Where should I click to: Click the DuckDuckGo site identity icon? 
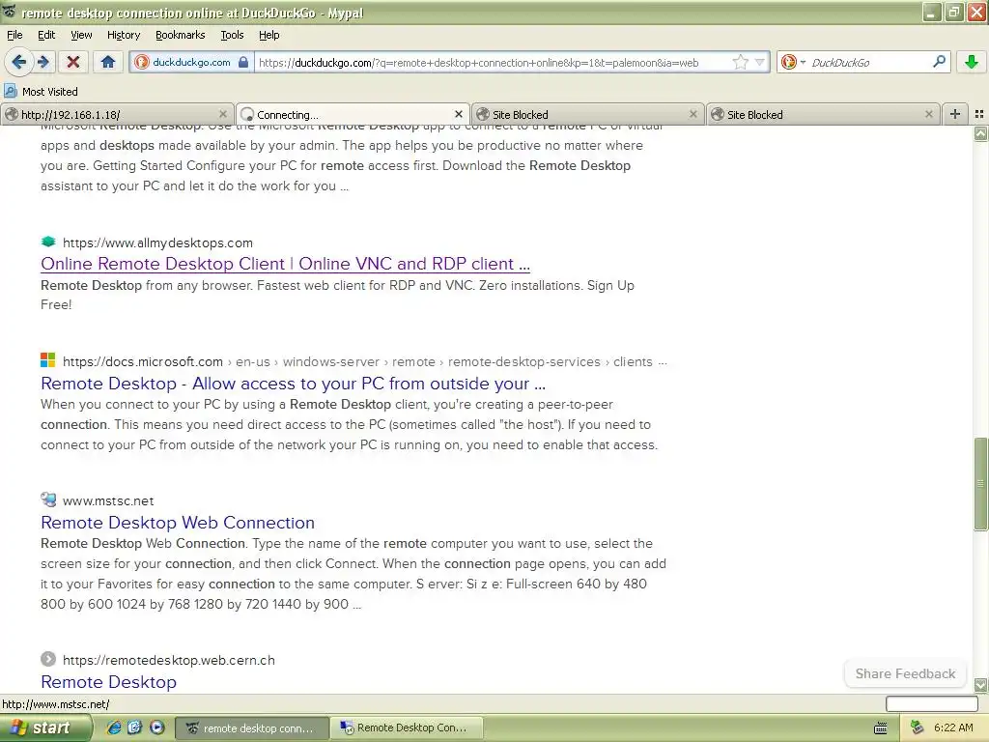(142, 62)
